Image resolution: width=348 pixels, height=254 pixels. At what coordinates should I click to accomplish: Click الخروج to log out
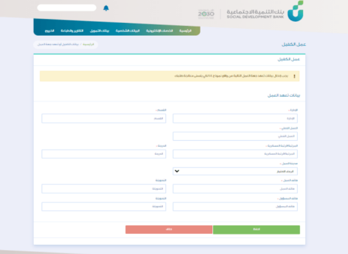coord(50,31)
